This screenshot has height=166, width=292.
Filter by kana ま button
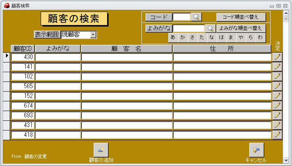[x=231, y=38]
